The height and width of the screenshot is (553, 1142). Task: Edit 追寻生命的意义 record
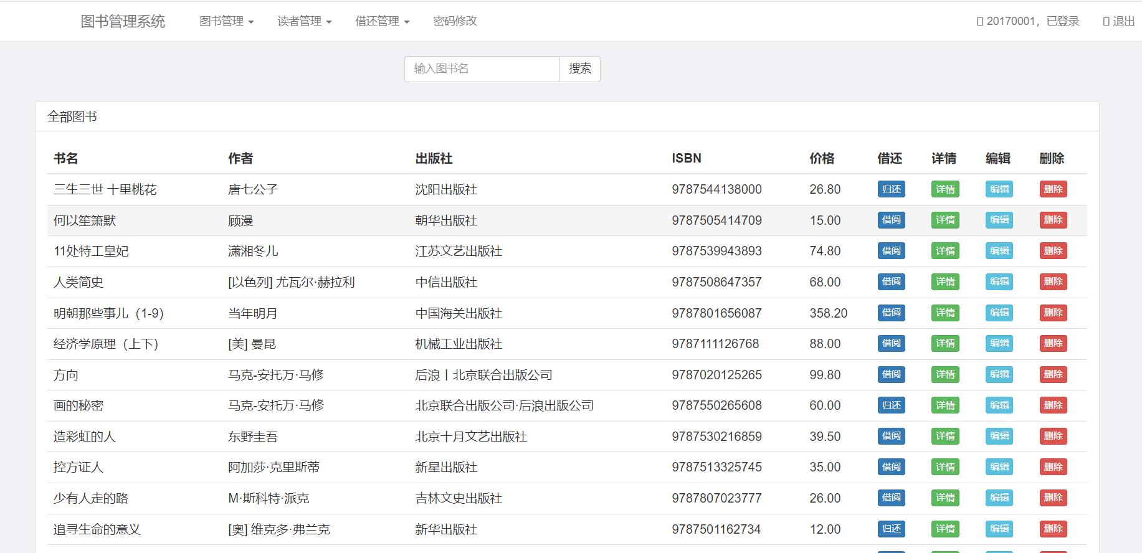click(999, 529)
